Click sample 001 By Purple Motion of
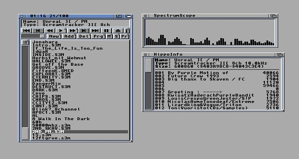Image resolution: width=299 pixels, height=159 pixels. pos(217,72)
